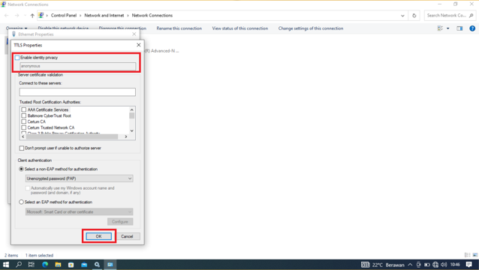The width and height of the screenshot is (479, 270).
Task: Click the address bar location icon
Action: point(41,15)
